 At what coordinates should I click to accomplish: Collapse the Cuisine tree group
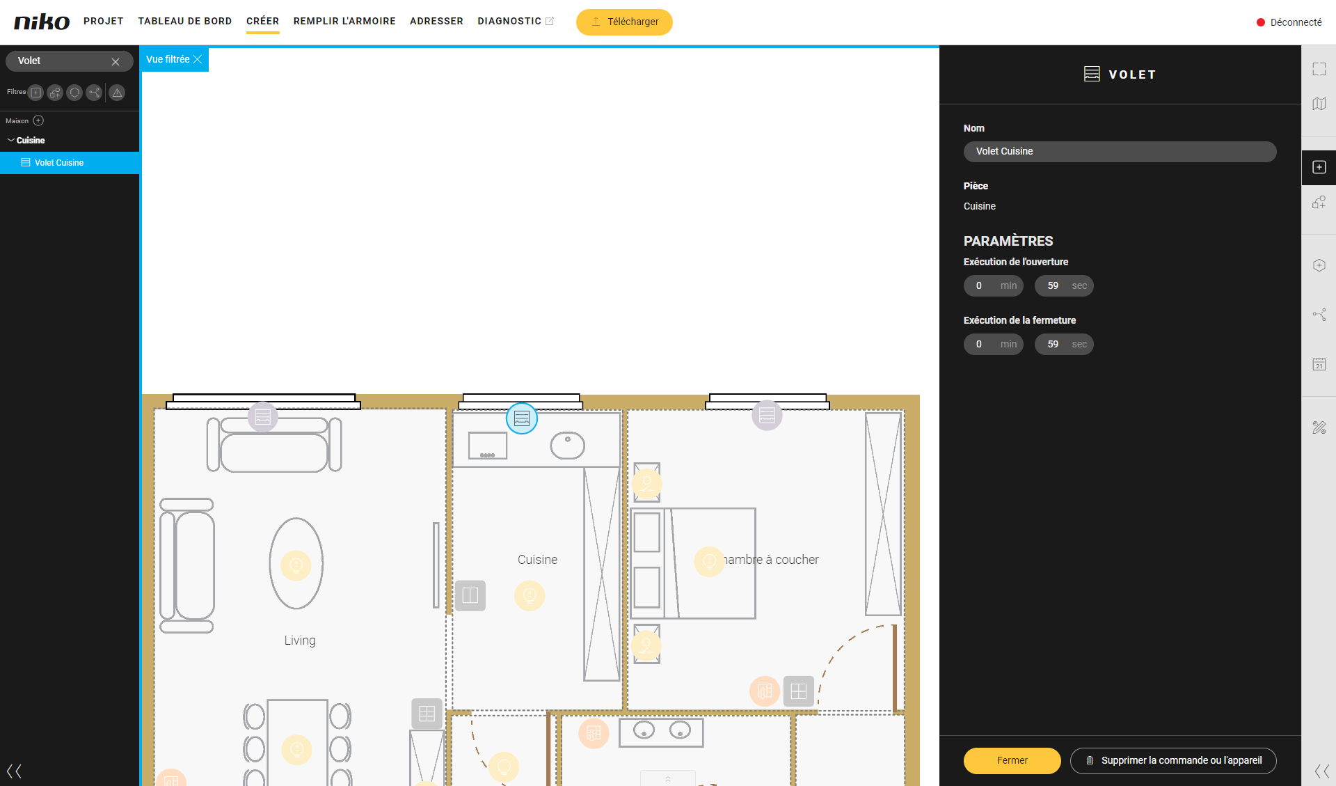click(11, 140)
